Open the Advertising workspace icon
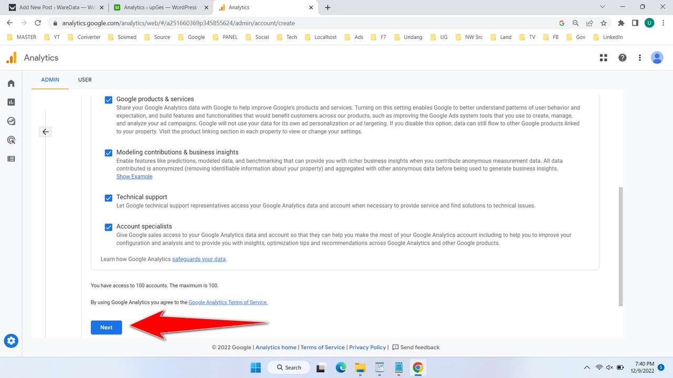The width and height of the screenshot is (673, 378). (x=11, y=140)
